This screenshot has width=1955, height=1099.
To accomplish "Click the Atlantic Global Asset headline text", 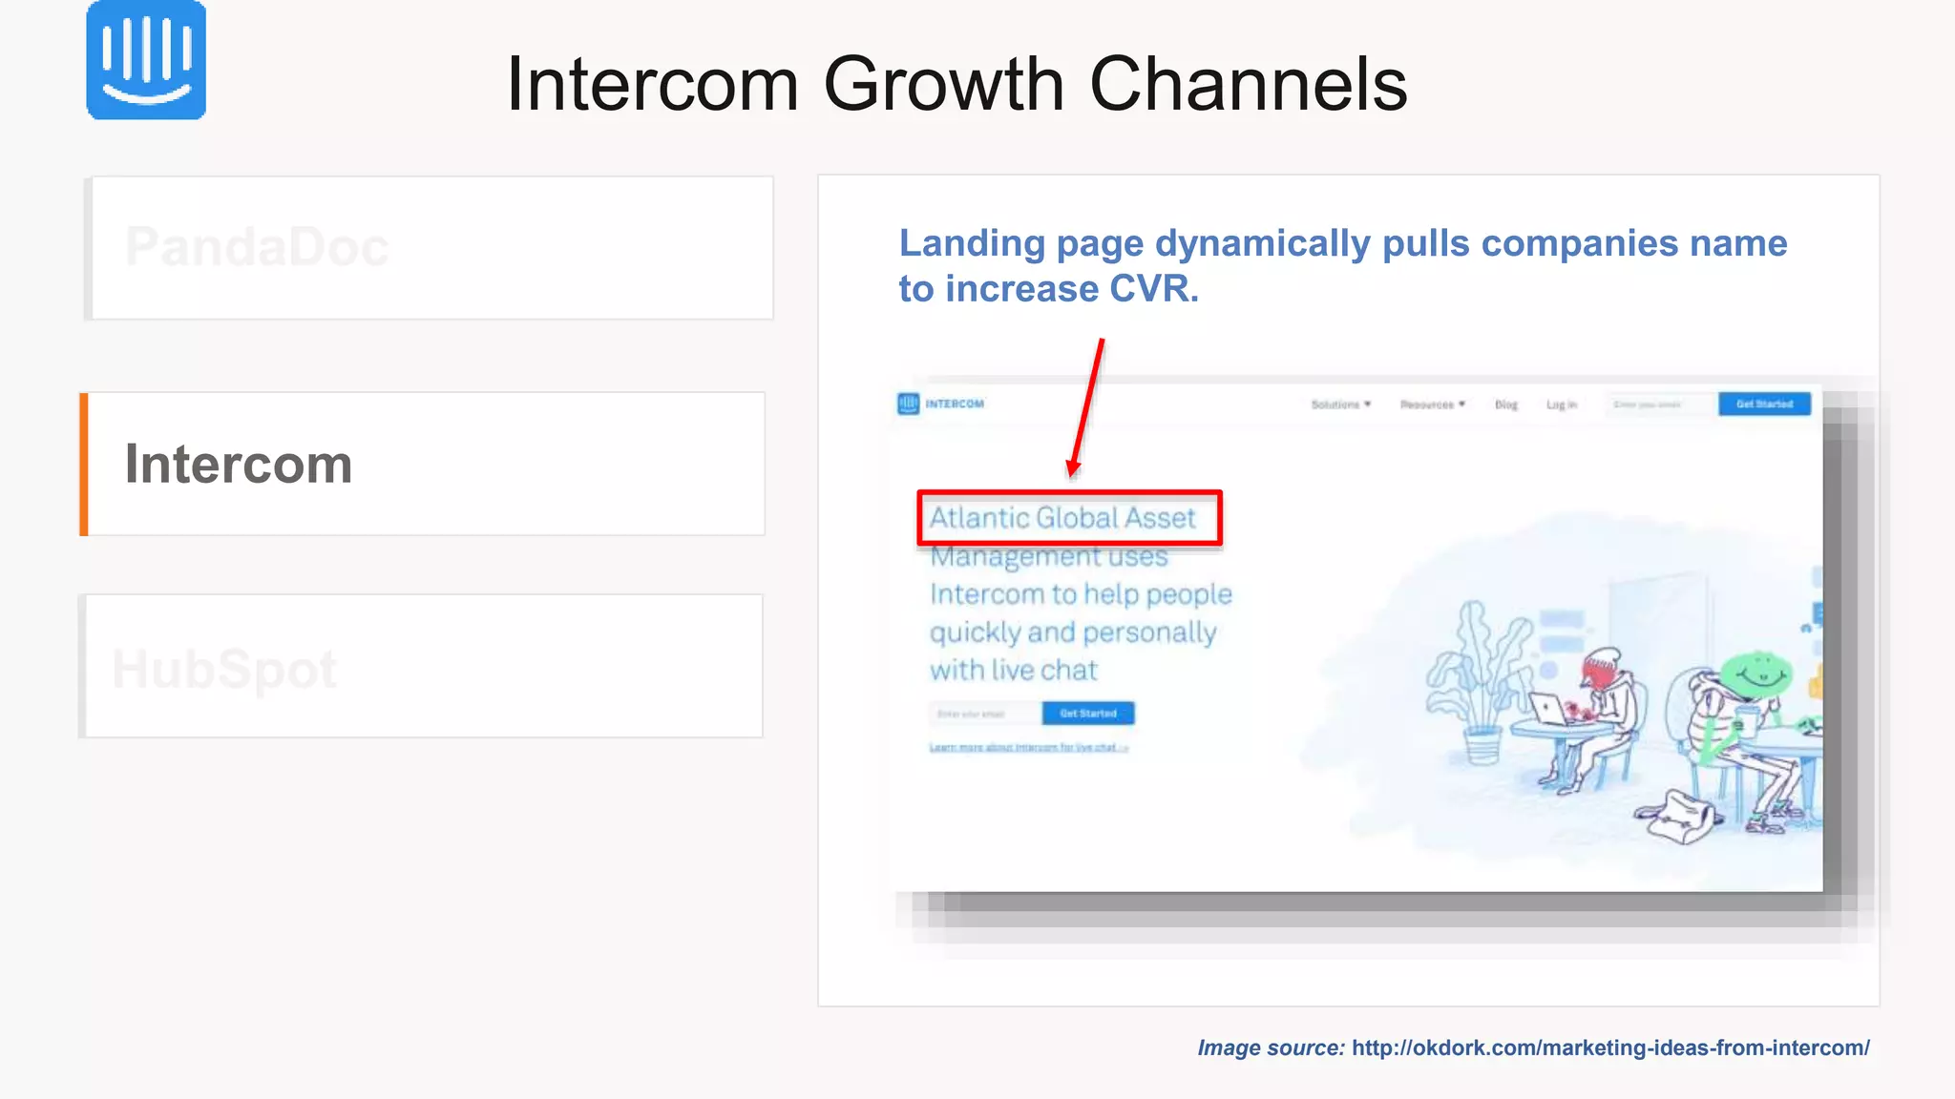I will coord(1062,518).
